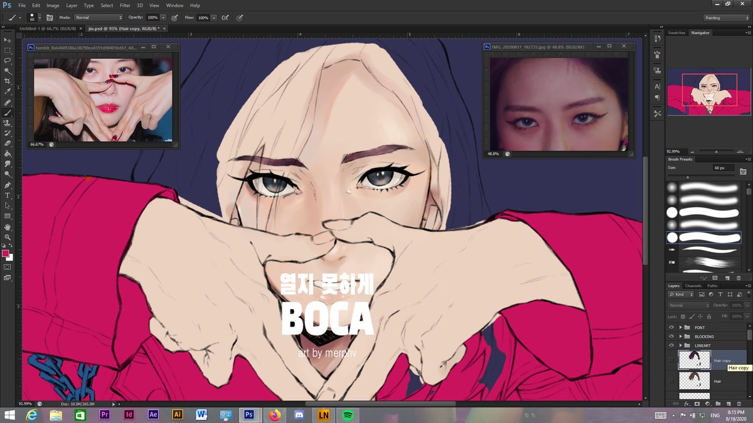Create a new layer icon
Viewport: 753px width, 423px height.
[729, 404]
